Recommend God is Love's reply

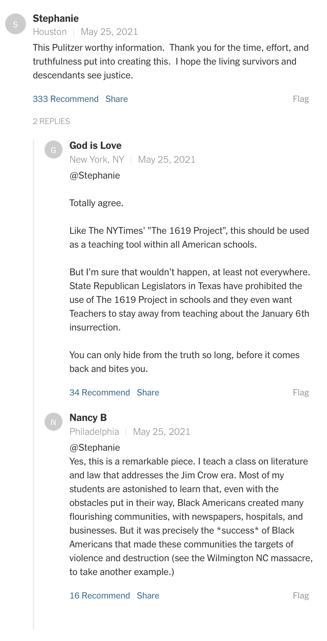coord(100,393)
